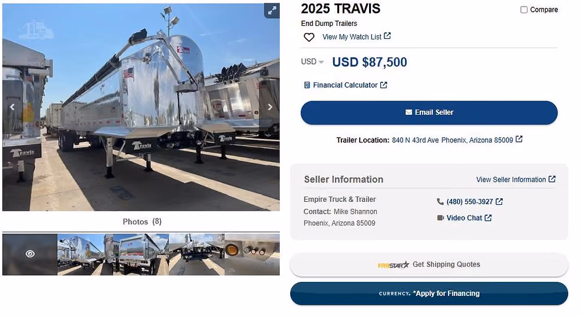Advance to the next photo with right arrow

[270, 107]
